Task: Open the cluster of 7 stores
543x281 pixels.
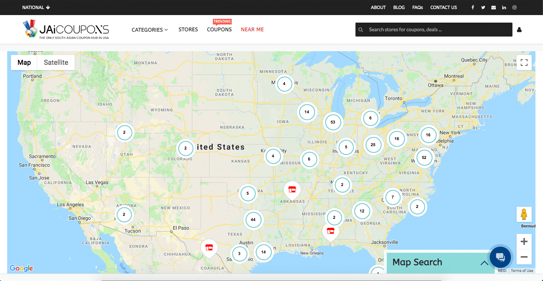Action: pyautogui.click(x=393, y=197)
